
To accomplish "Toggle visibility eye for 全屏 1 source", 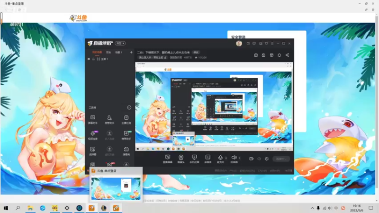I will coord(89,59).
